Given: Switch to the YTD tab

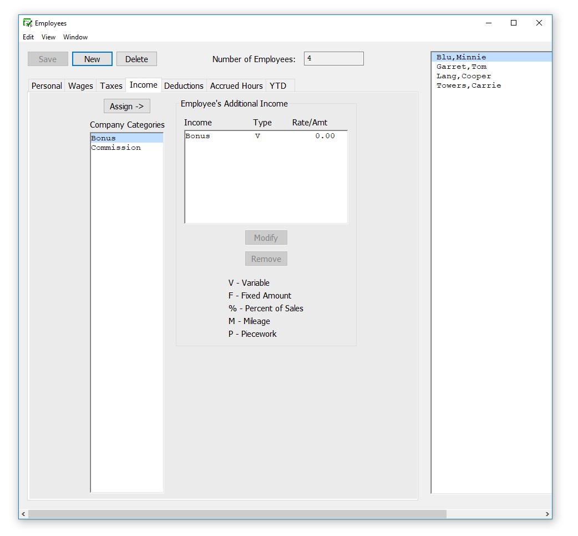Looking at the screenshot, I should 278,86.
